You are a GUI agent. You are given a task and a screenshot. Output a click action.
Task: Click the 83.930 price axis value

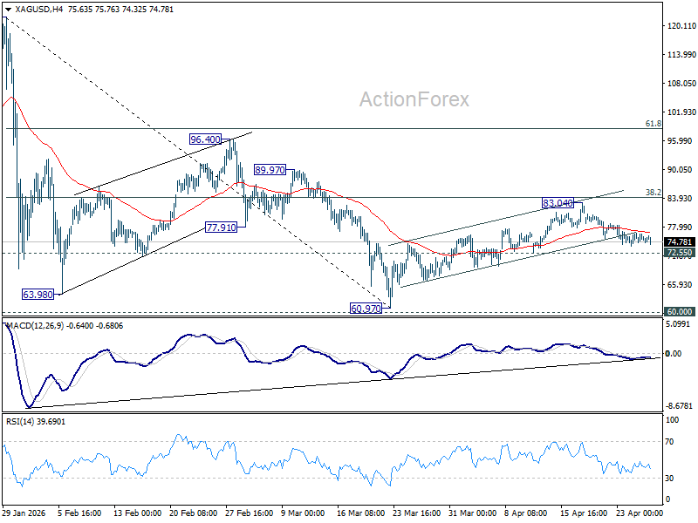click(x=681, y=199)
